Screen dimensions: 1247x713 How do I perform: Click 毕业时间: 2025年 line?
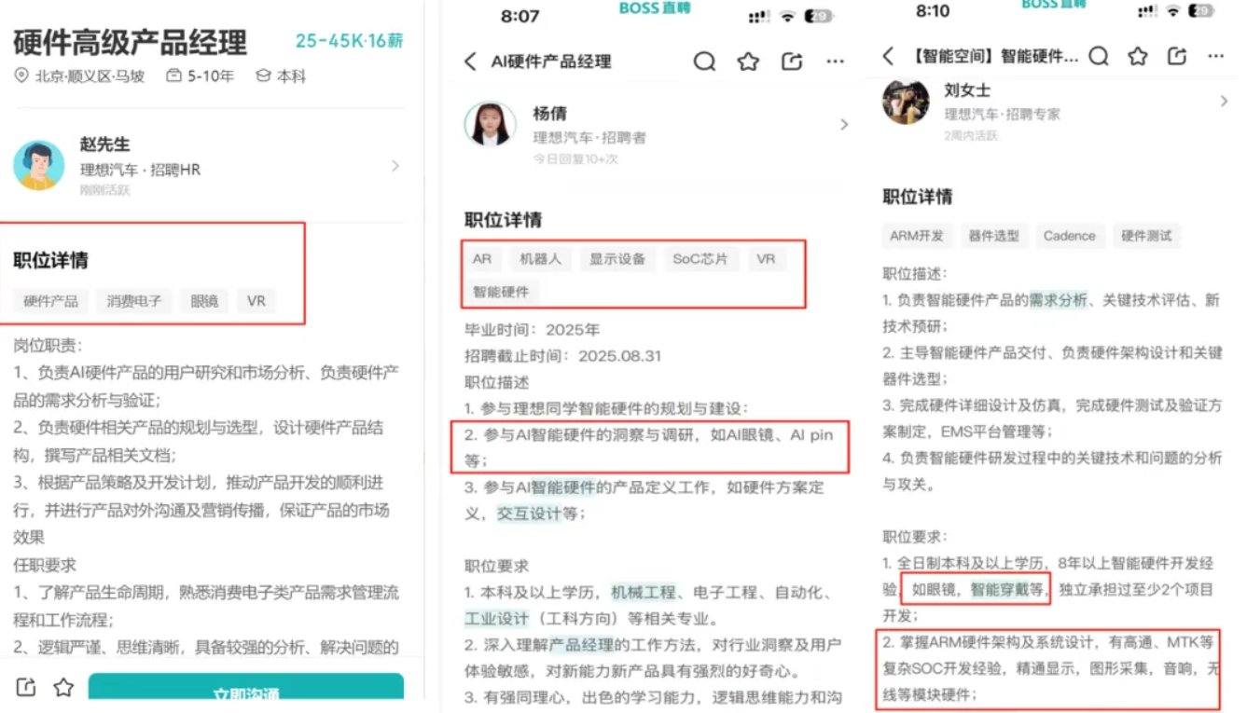coord(533,329)
